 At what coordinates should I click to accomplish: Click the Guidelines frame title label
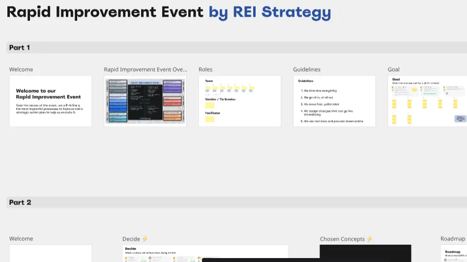pos(307,69)
